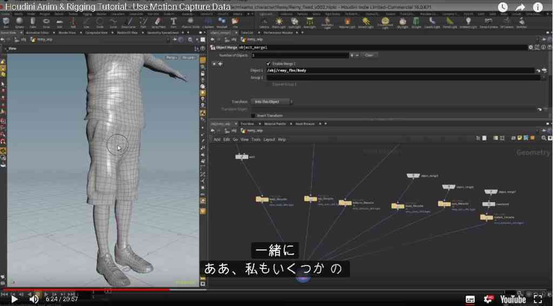Viewport: 553px width, 306px height.
Task: Select the Font shelf tool
Action: [173, 23]
